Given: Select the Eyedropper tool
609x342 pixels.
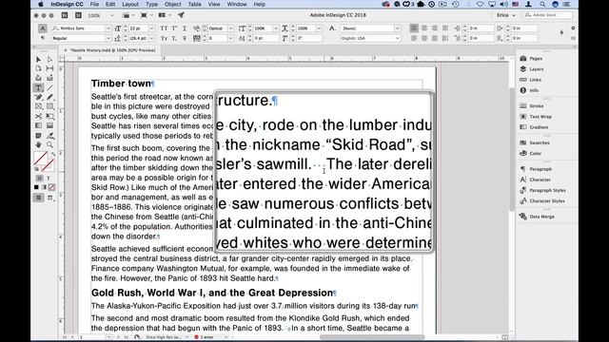Looking at the screenshot, I should coord(49,135).
